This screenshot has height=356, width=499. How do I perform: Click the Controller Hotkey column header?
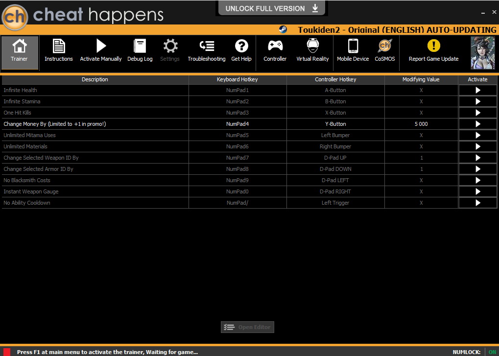click(x=335, y=79)
